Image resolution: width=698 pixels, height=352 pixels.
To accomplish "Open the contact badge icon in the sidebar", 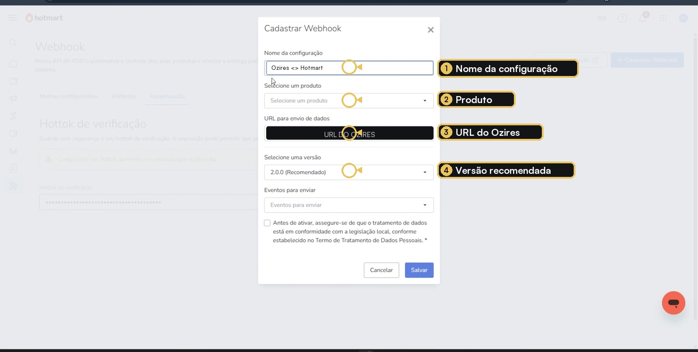I will tap(13, 169).
